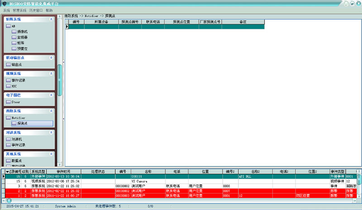The image size is (362, 210).
Task: Open the 帮助 menu
Action: [x=49, y=10]
